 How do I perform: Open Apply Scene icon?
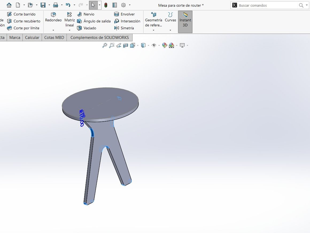click(171, 45)
